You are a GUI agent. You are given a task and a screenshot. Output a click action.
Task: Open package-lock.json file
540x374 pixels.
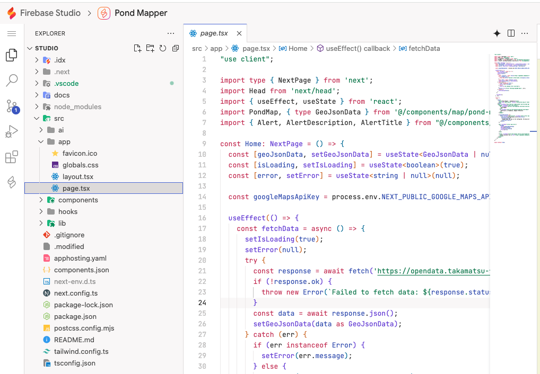(103, 305)
